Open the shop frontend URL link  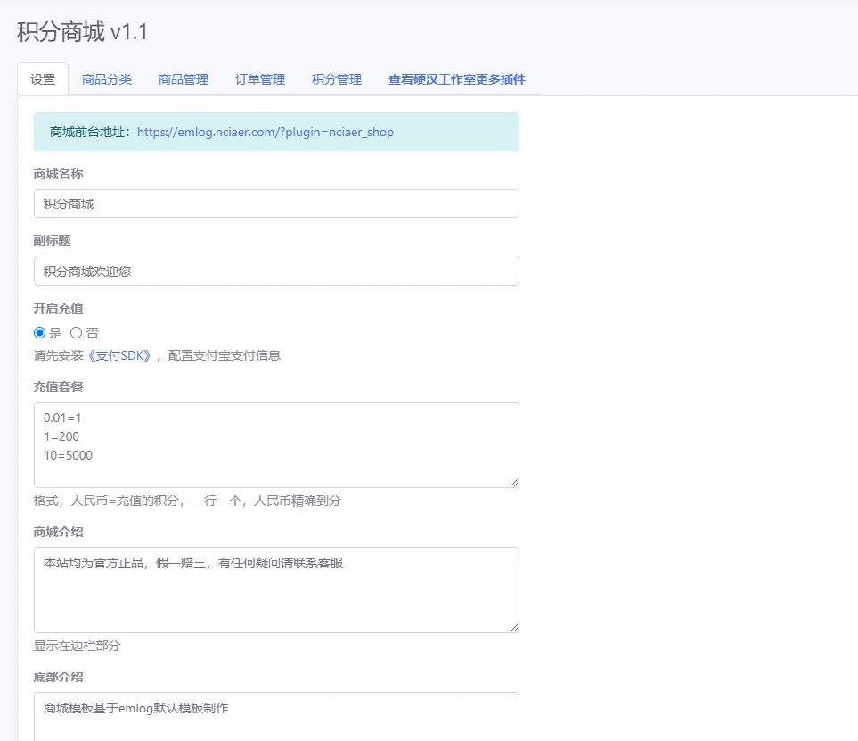click(x=266, y=133)
